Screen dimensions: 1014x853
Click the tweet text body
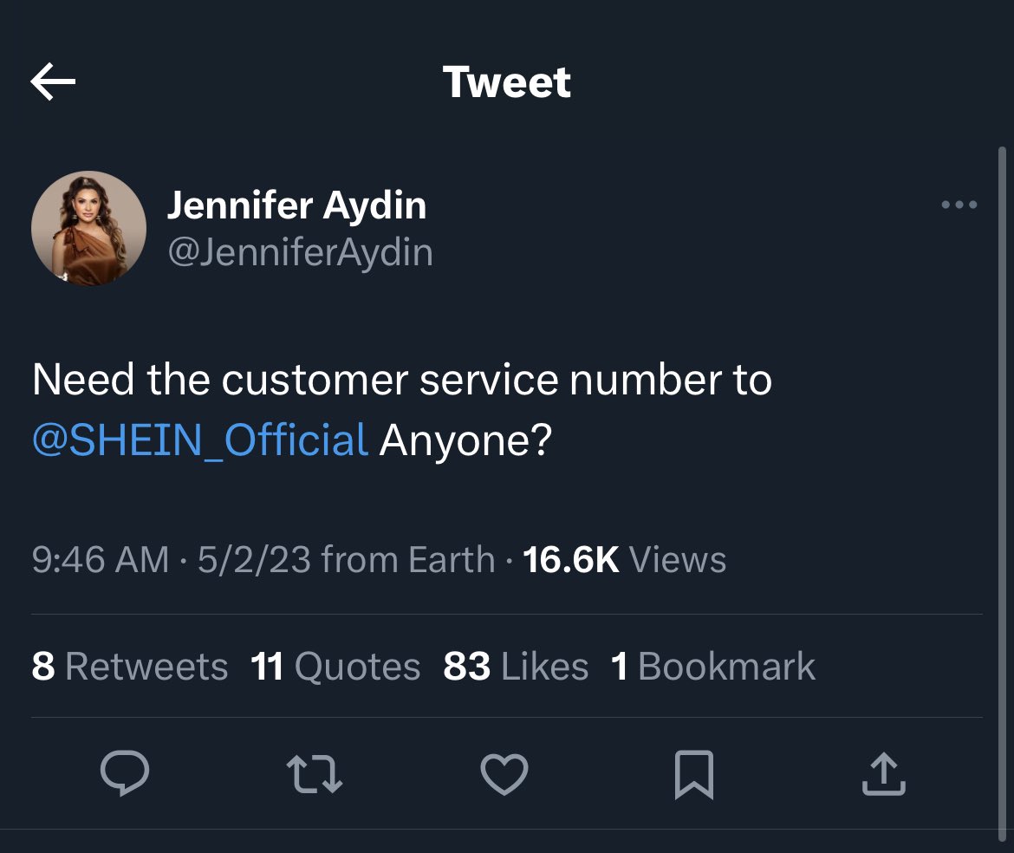401,410
